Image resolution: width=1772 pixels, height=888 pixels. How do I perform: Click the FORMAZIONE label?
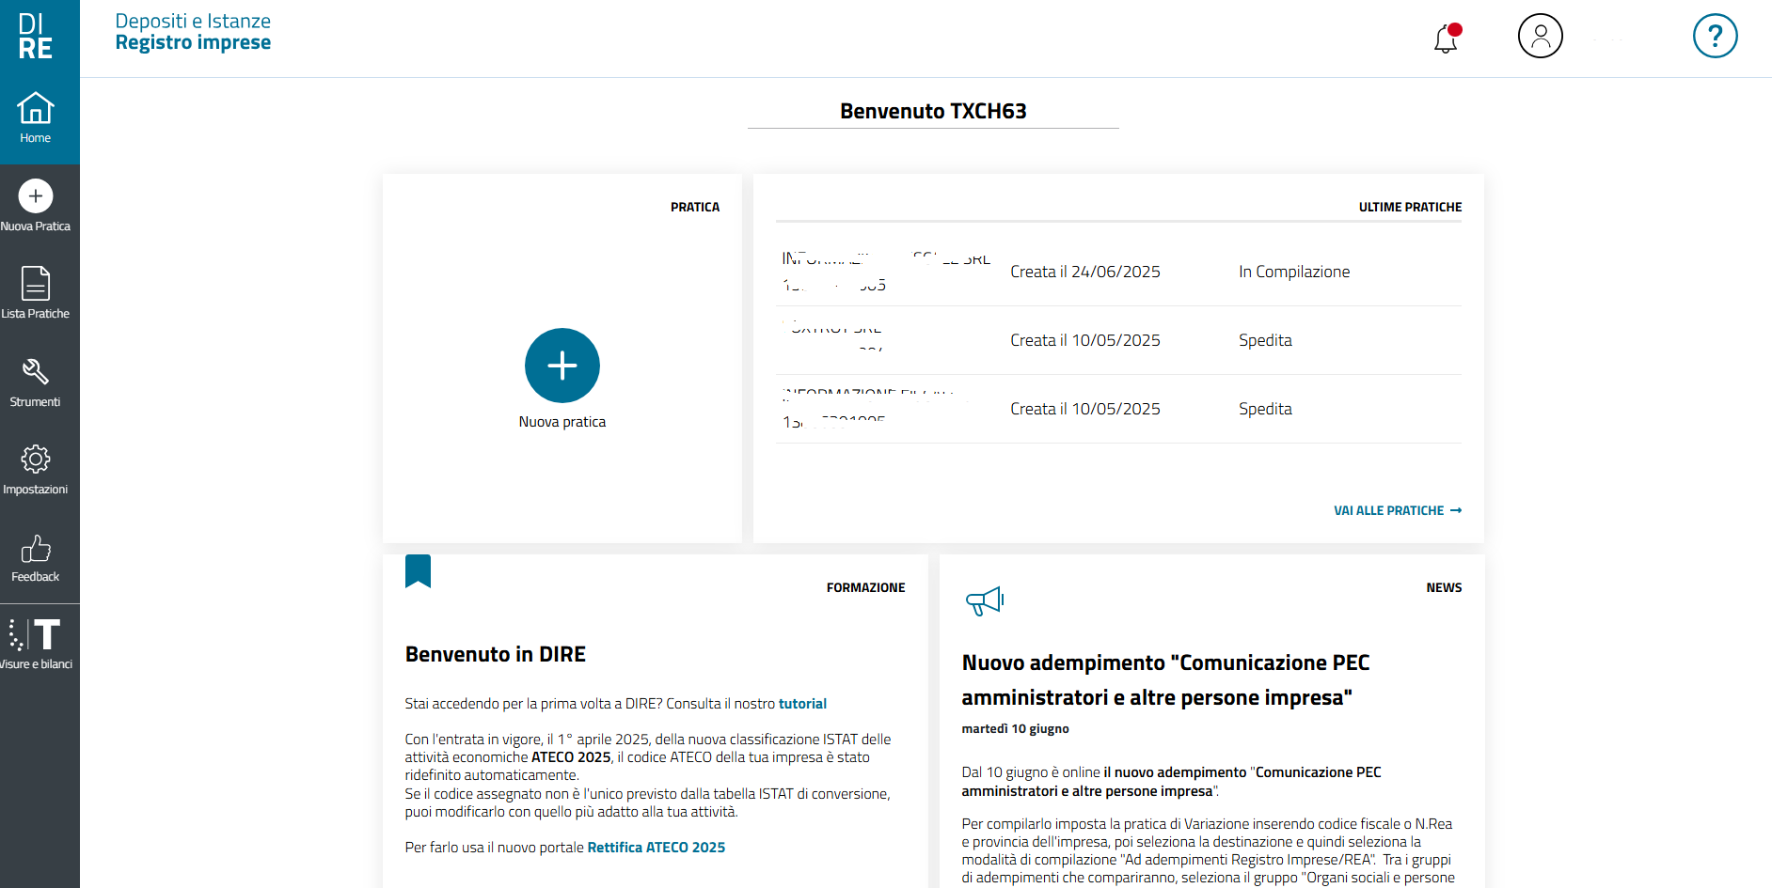pos(865,587)
